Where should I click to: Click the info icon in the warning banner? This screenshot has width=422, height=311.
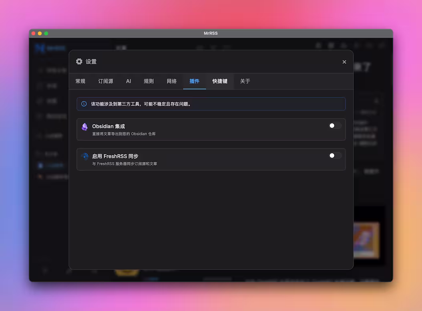pyautogui.click(x=84, y=103)
